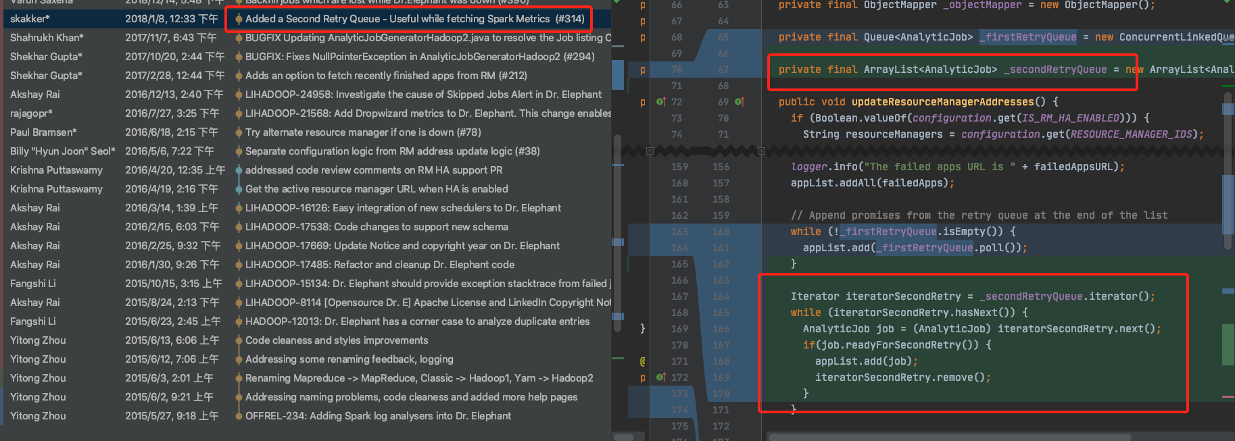The height and width of the screenshot is (441, 1235).
Task: Select commit 'Adds an option to fetch recently finished apps'
Action: point(386,76)
